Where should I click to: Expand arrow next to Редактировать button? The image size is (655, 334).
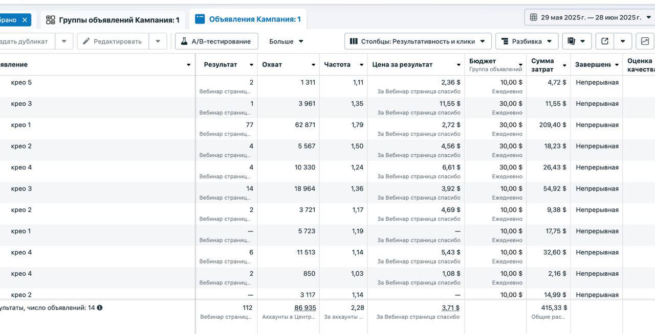coord(158,41)
